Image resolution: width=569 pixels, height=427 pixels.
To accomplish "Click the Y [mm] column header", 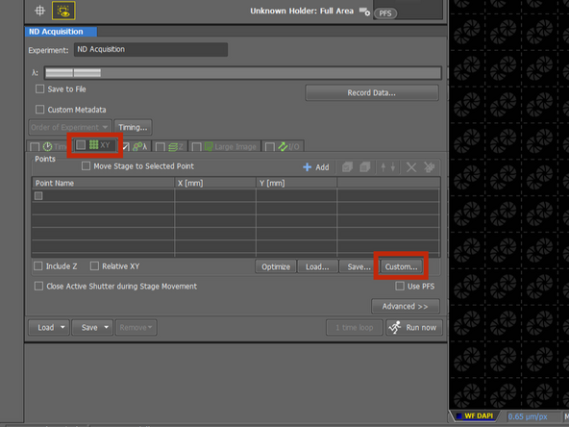I will pyautogui.click(x=296, y=183).
